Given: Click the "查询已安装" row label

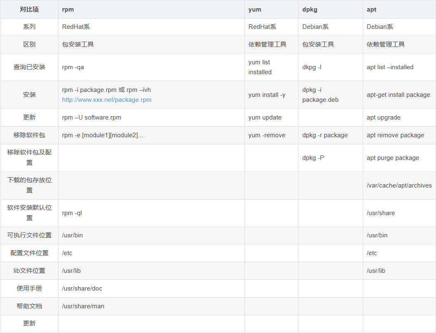Looking at the screenshot, I should [x=29, y=67].
